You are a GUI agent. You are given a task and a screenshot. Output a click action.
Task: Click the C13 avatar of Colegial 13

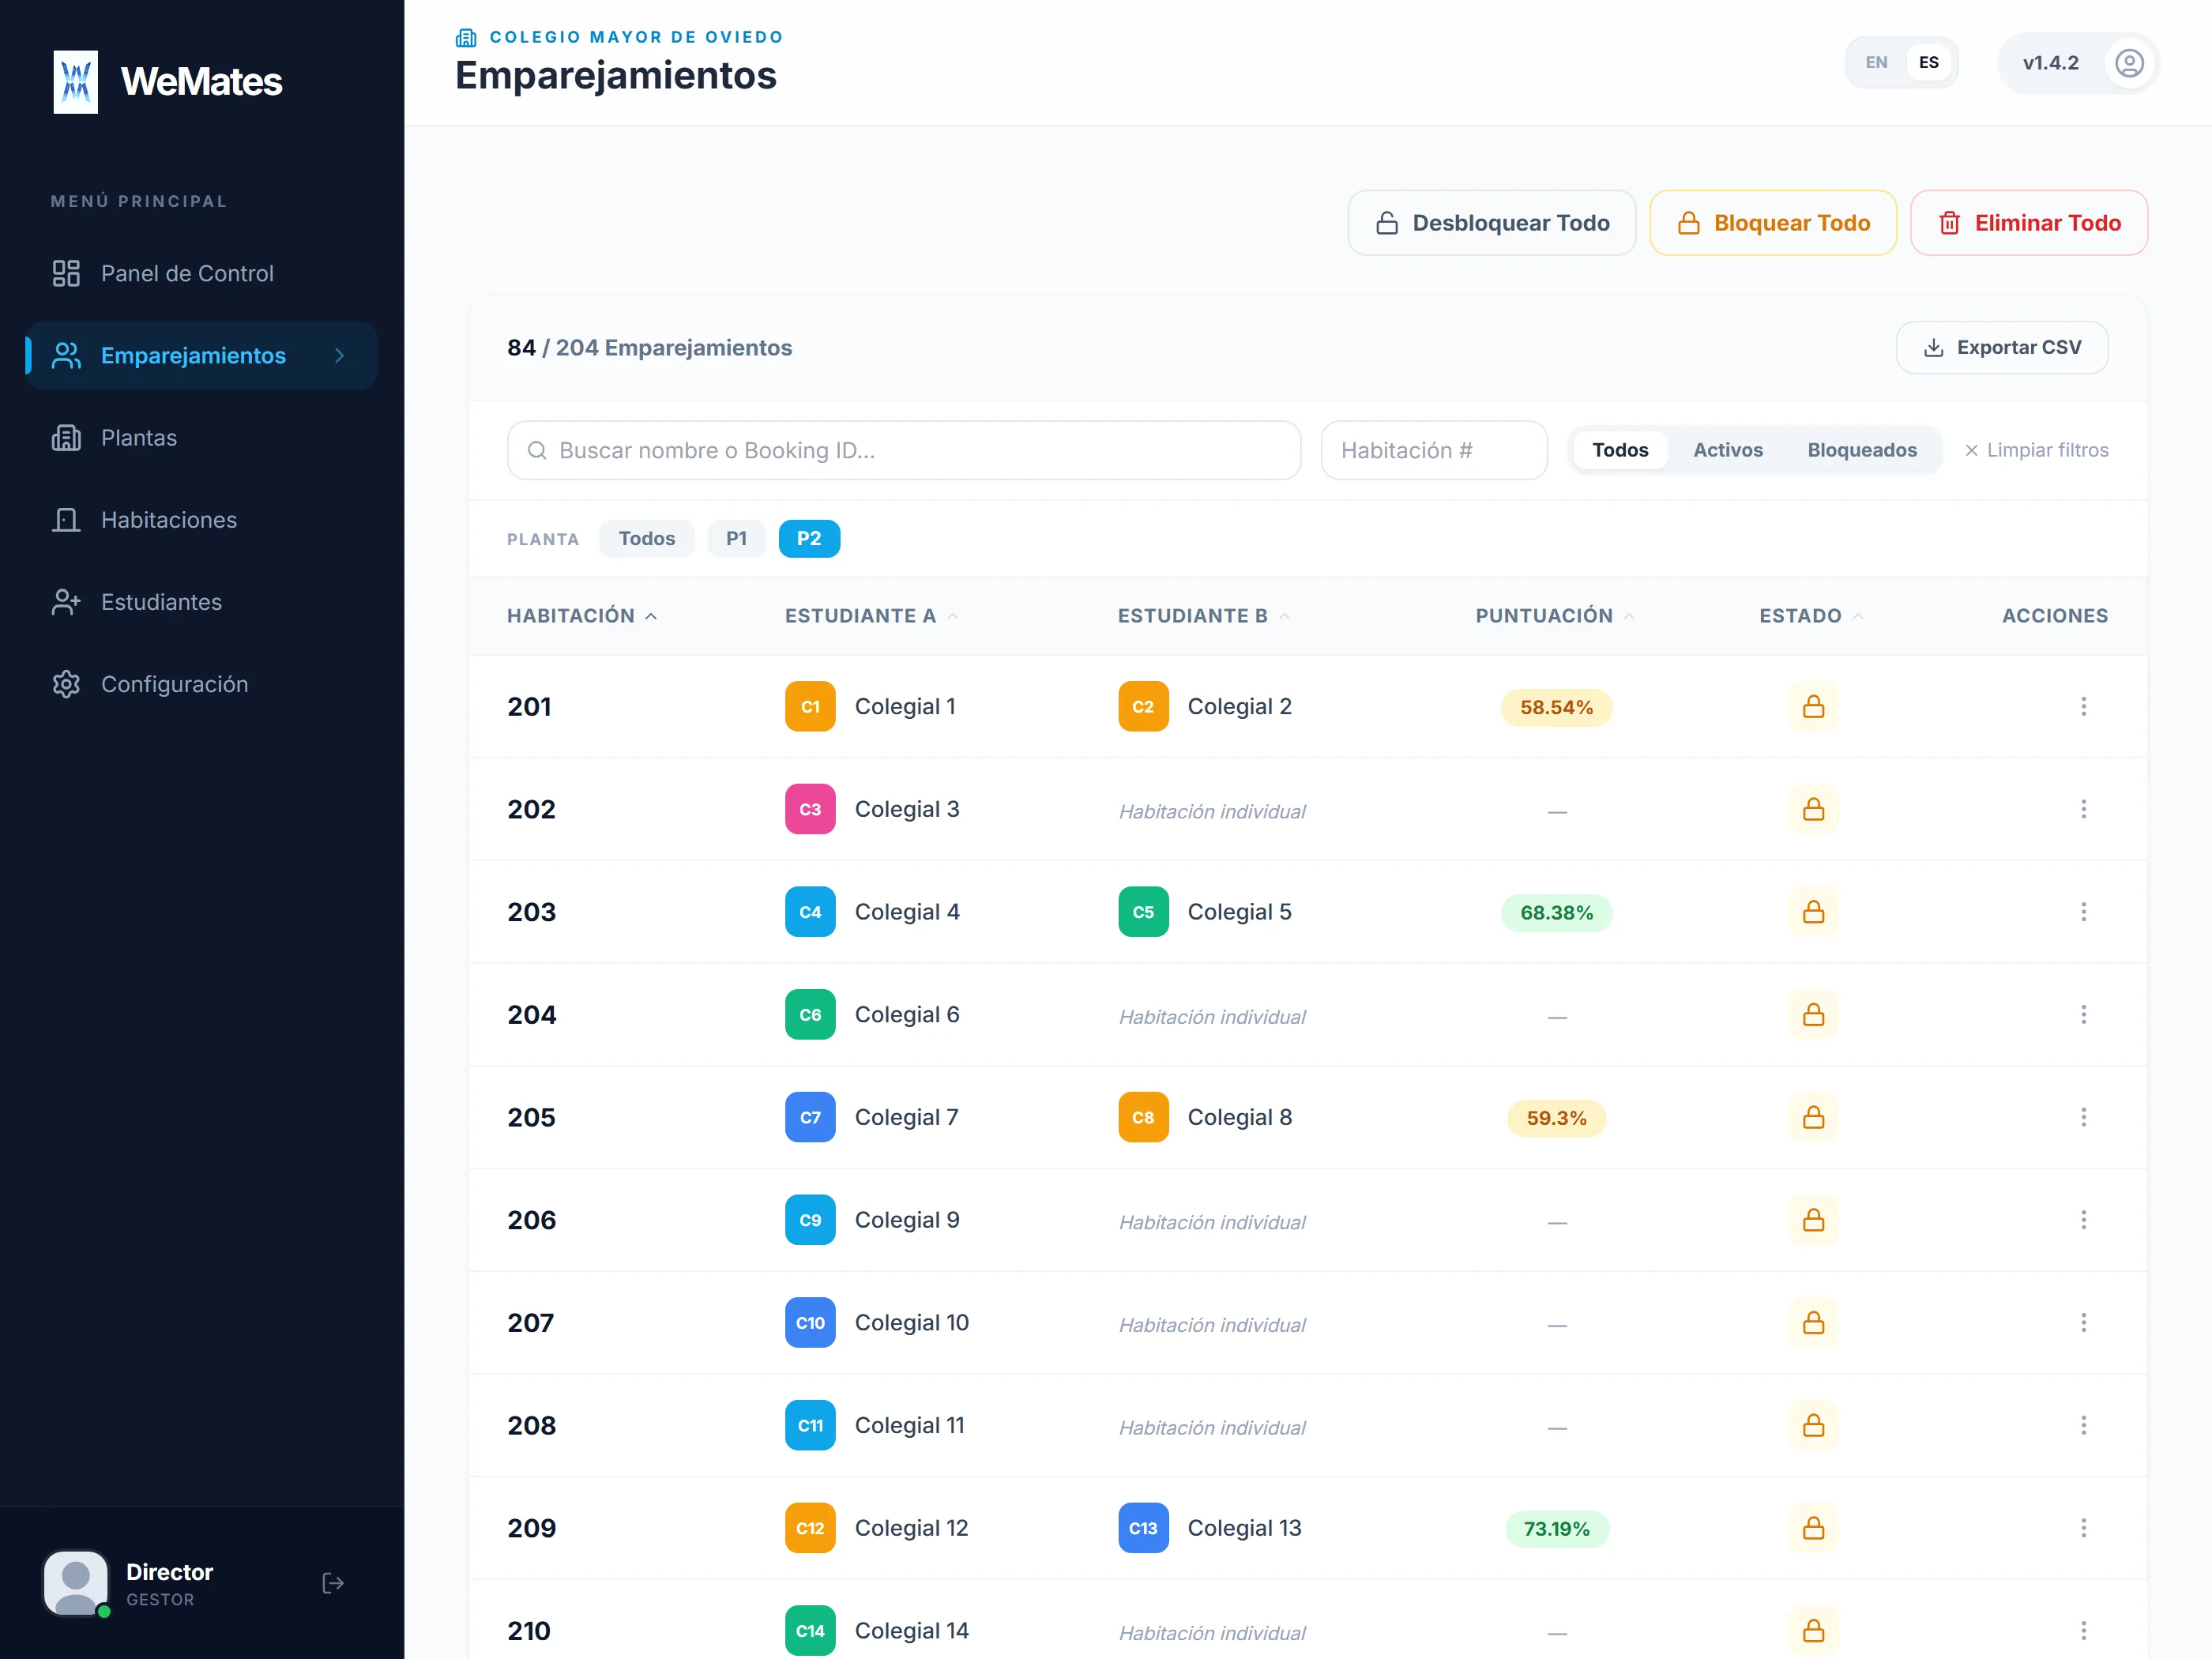pyautogui.click(x=1143, y=1528)
